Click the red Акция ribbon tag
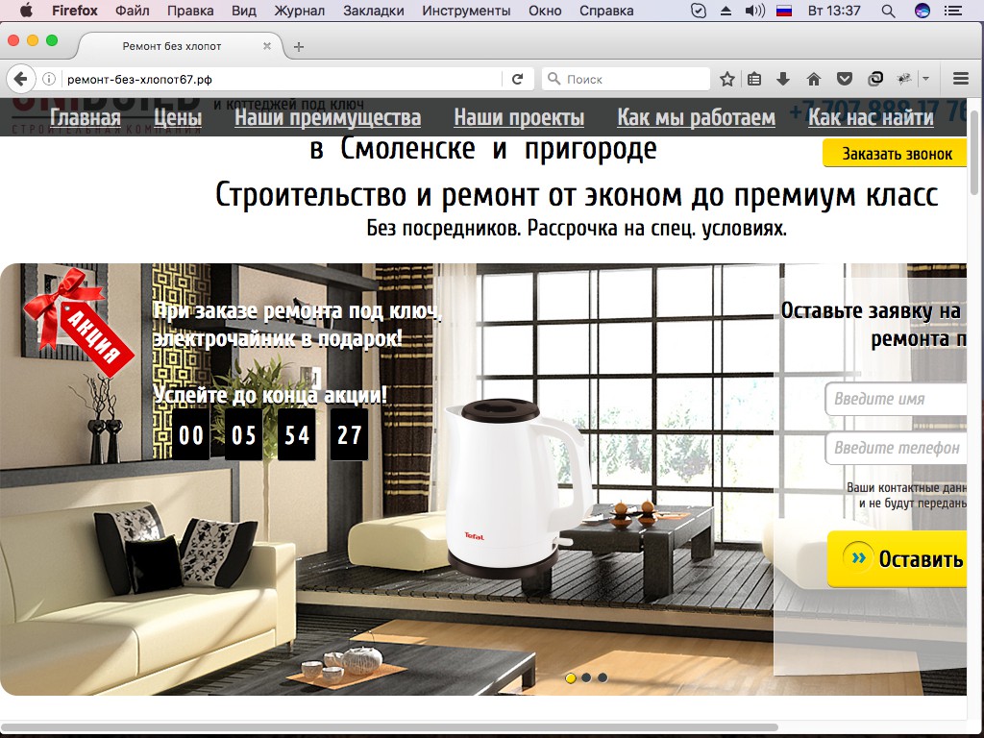This screenshot has width=984, height=738. pos(80,323)
